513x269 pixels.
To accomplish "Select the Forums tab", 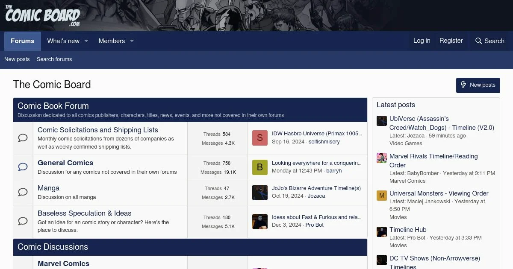I will (x=23, y=41).
